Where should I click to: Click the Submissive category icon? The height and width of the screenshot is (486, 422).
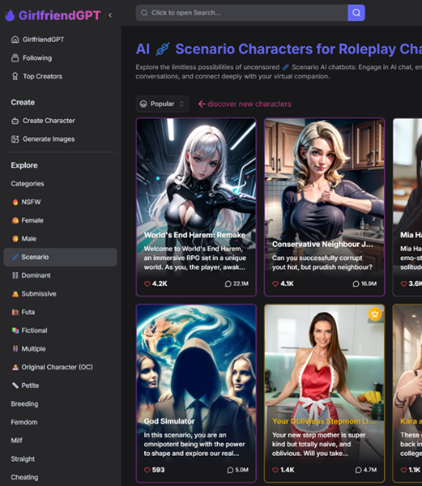(x=15, y=293)
